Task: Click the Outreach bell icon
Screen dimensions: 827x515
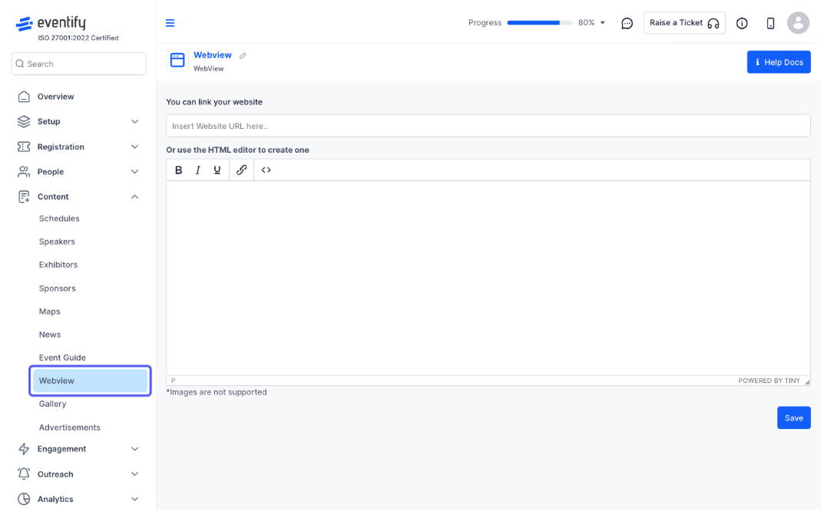Action: 24,474
